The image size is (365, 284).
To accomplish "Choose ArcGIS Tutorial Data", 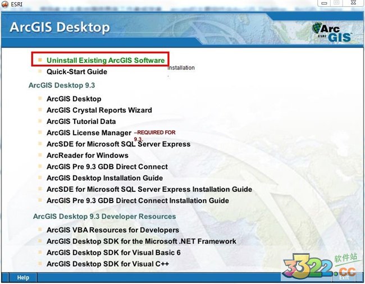I will (x=81, y=121).
